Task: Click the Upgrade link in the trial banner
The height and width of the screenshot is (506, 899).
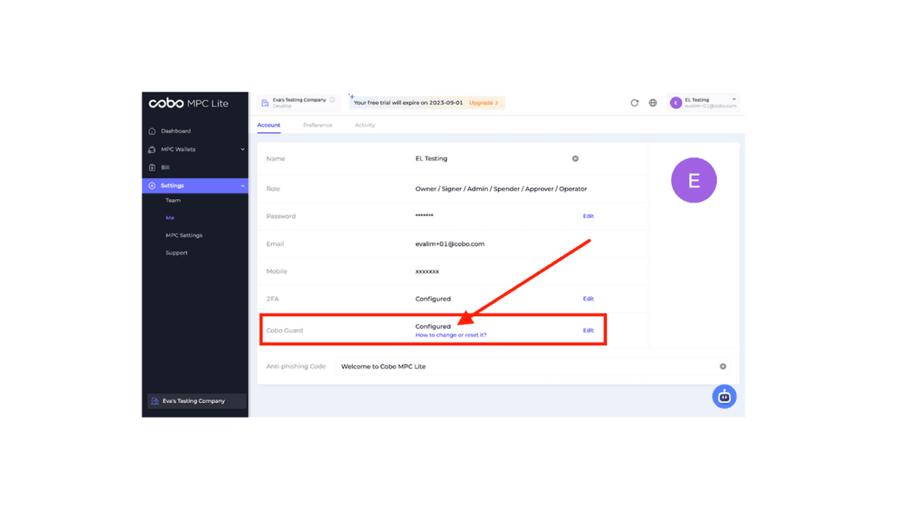Action: tap(484, 103)
